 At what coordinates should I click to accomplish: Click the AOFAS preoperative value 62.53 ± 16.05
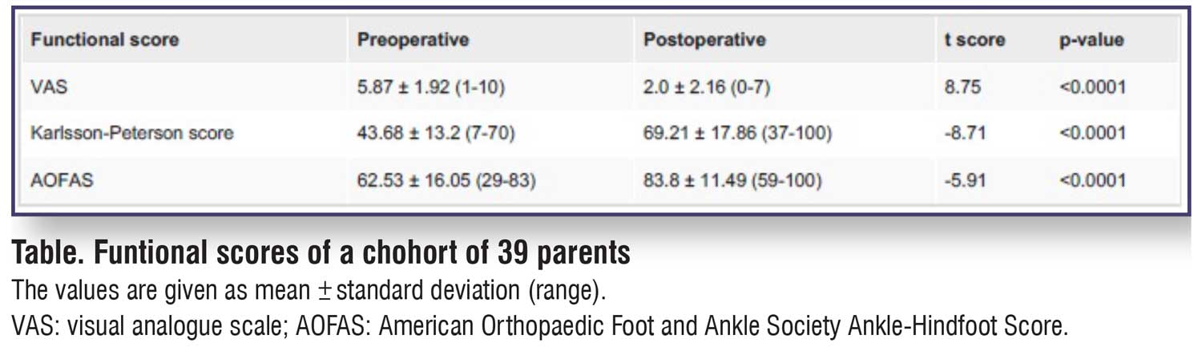coord(446,180)
